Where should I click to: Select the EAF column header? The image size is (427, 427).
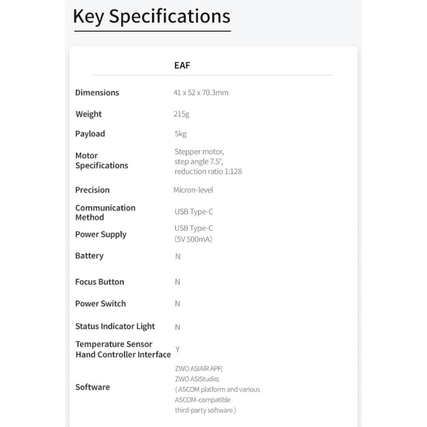pos(182,65)
